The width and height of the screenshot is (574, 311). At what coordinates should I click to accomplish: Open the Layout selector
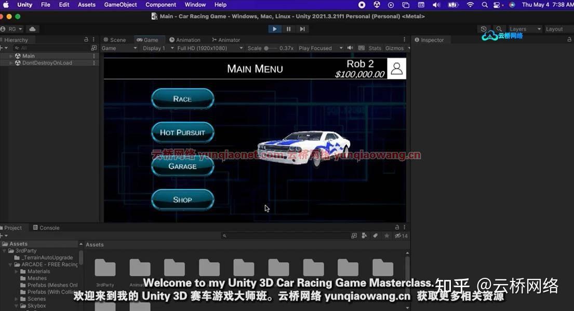(555, 29)
